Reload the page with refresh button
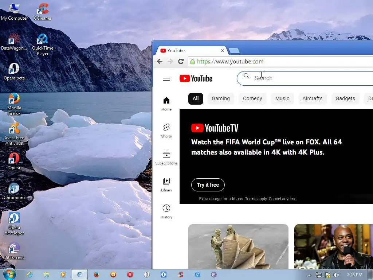The image size is (373, 280). tap(181, 61)
